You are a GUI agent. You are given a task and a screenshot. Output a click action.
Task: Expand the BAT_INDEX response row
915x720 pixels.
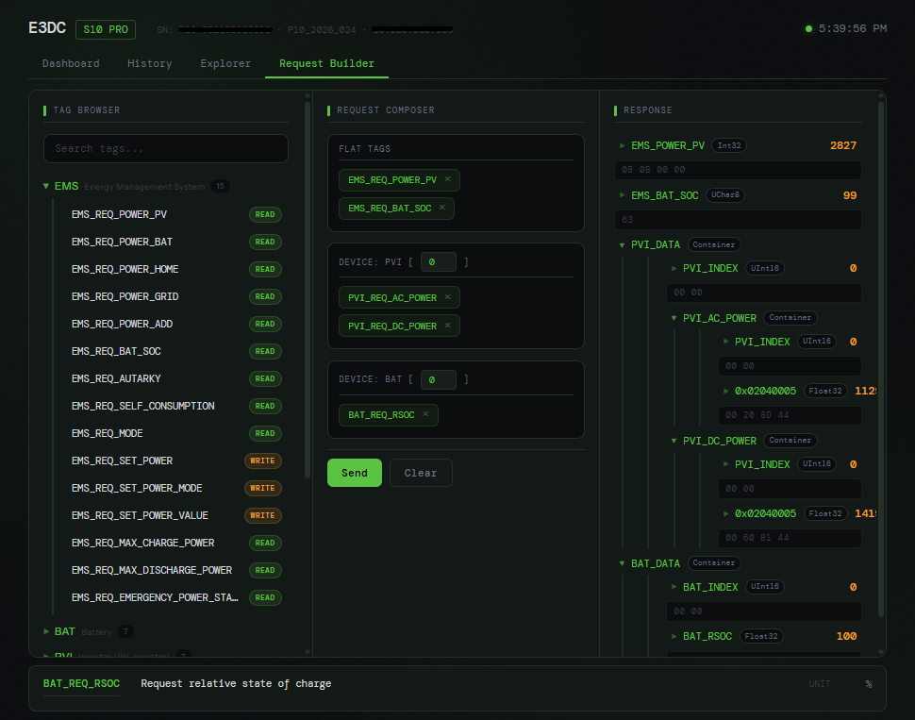point(674,586)
